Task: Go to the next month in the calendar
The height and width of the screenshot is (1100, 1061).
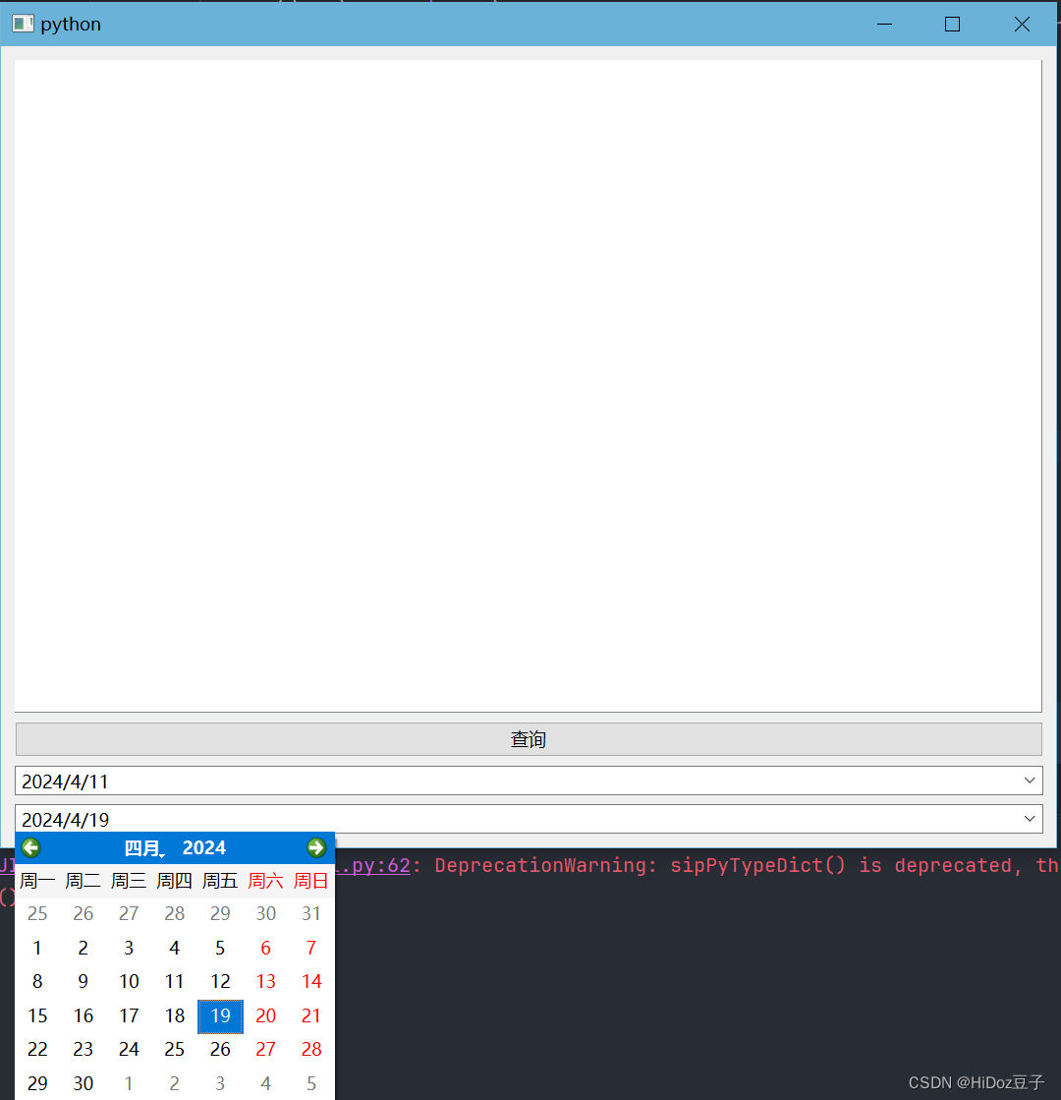Action: click(316, 847)
